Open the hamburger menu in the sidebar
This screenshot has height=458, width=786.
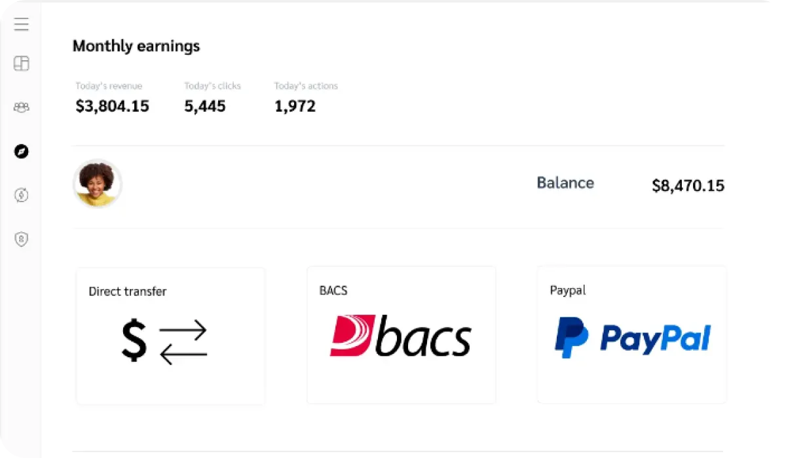(x=22, y=25)
